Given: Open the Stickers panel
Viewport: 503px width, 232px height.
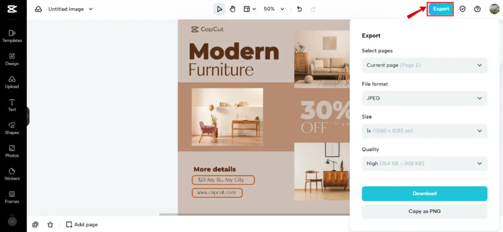Looking at the screenshot, I should [x=12, y=174].
